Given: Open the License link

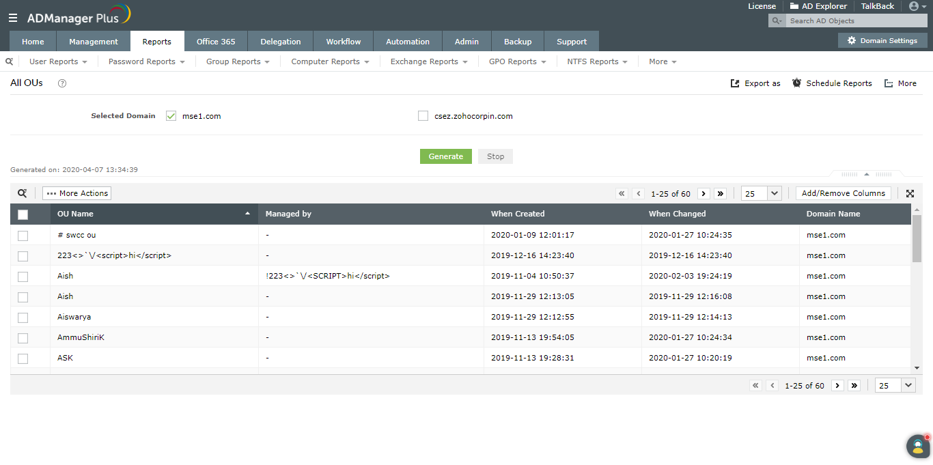Looking at the screenshot, I should [762, 6].
